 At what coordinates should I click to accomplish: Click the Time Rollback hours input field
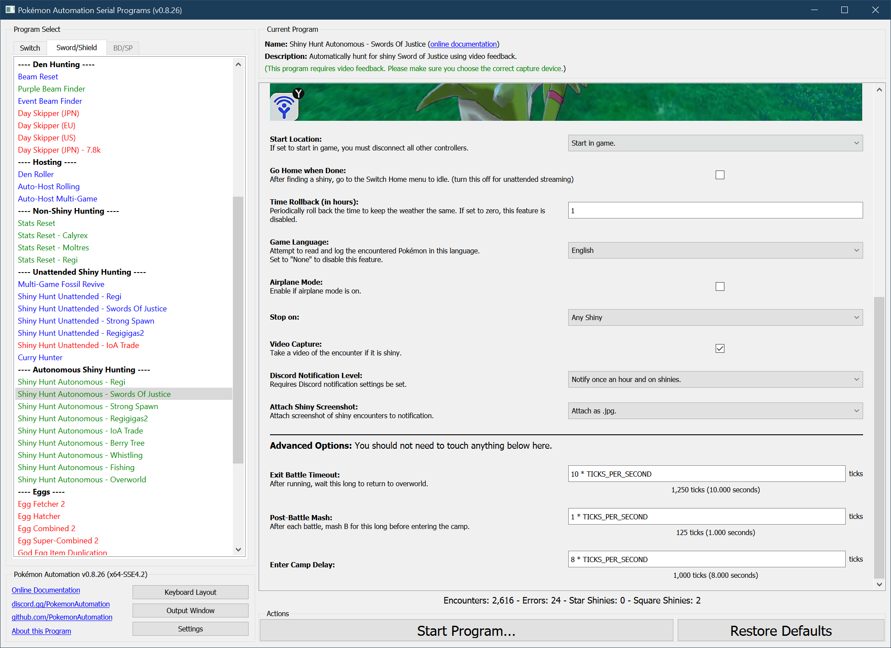(x=715, y=211)
